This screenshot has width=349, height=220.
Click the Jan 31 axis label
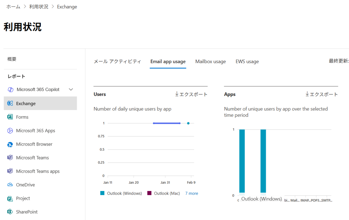pos(165,183)
